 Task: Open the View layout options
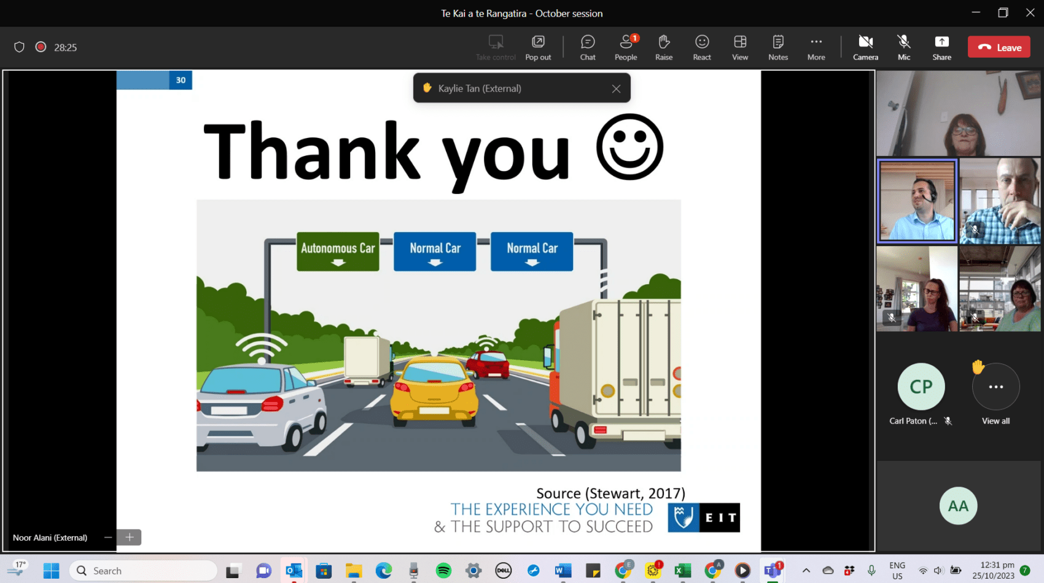coord(739,47)
